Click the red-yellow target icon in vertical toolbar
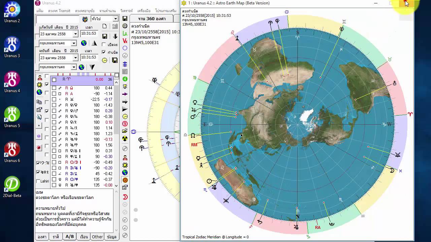Screen dimensions: 431x242 click(x=125, y=180)
